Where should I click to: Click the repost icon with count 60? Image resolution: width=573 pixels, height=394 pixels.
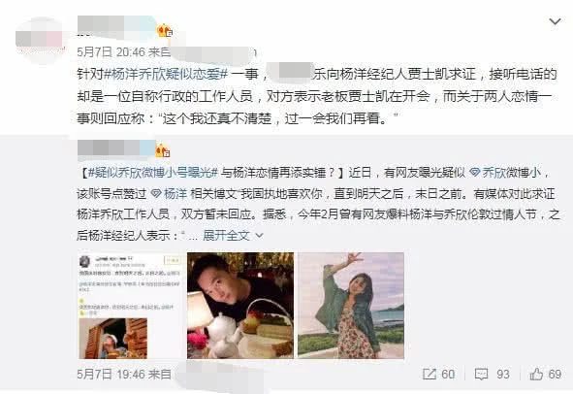(x=429, y=374)
